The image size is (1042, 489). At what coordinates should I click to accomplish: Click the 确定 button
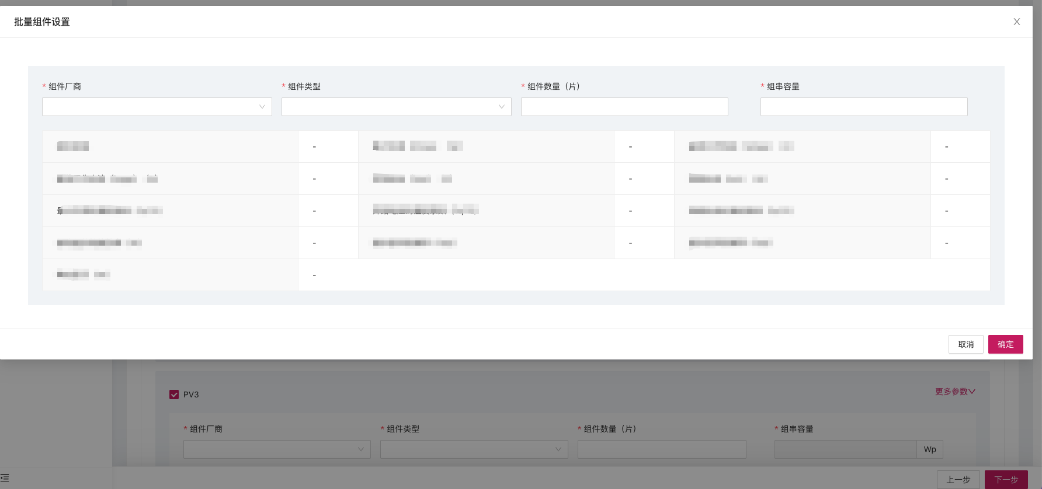tap(1006, 344)
